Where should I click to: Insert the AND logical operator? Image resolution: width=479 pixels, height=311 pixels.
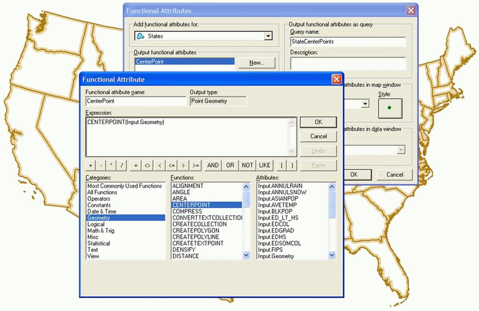(213, 165)
